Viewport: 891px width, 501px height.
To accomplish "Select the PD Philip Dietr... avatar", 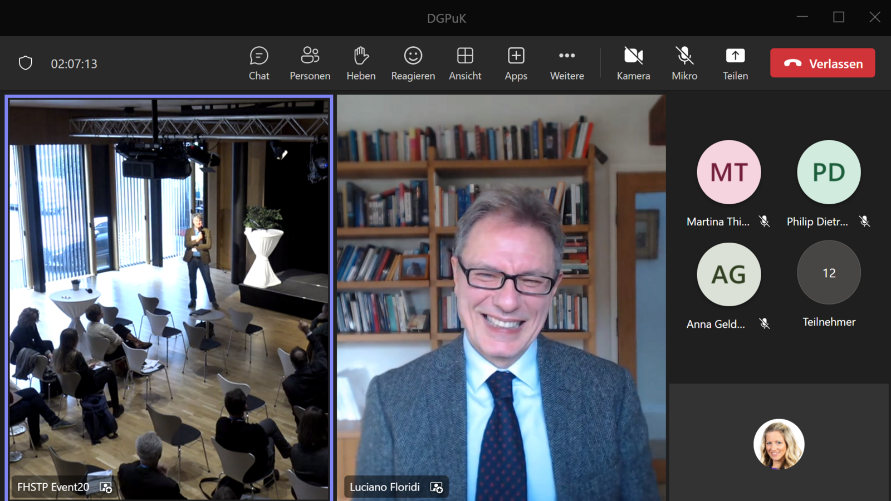I will 829,172.
